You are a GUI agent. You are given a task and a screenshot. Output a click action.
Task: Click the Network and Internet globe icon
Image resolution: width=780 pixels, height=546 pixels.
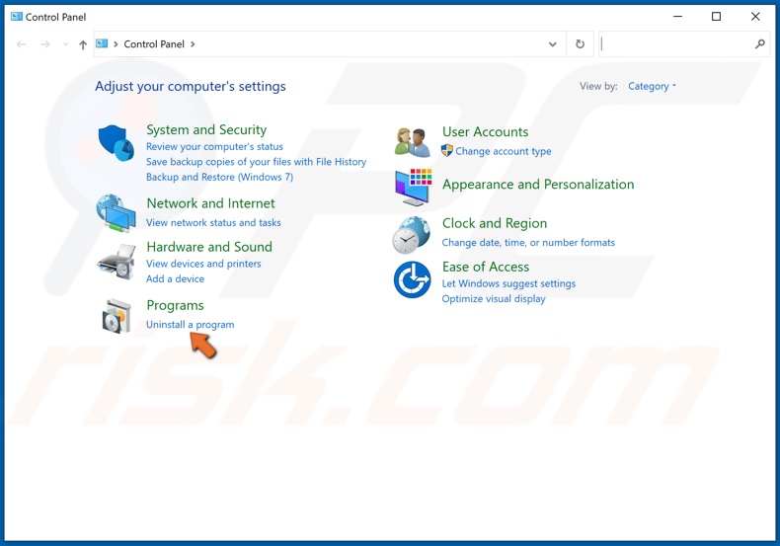coord(117,212)
